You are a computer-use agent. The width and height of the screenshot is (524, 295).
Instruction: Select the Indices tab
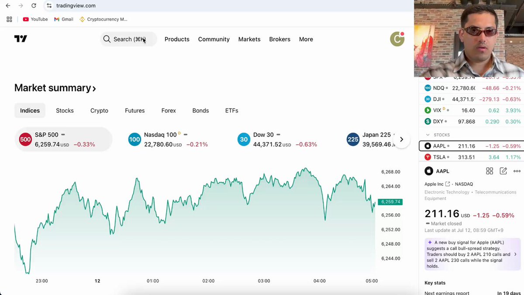pos(30,111)
